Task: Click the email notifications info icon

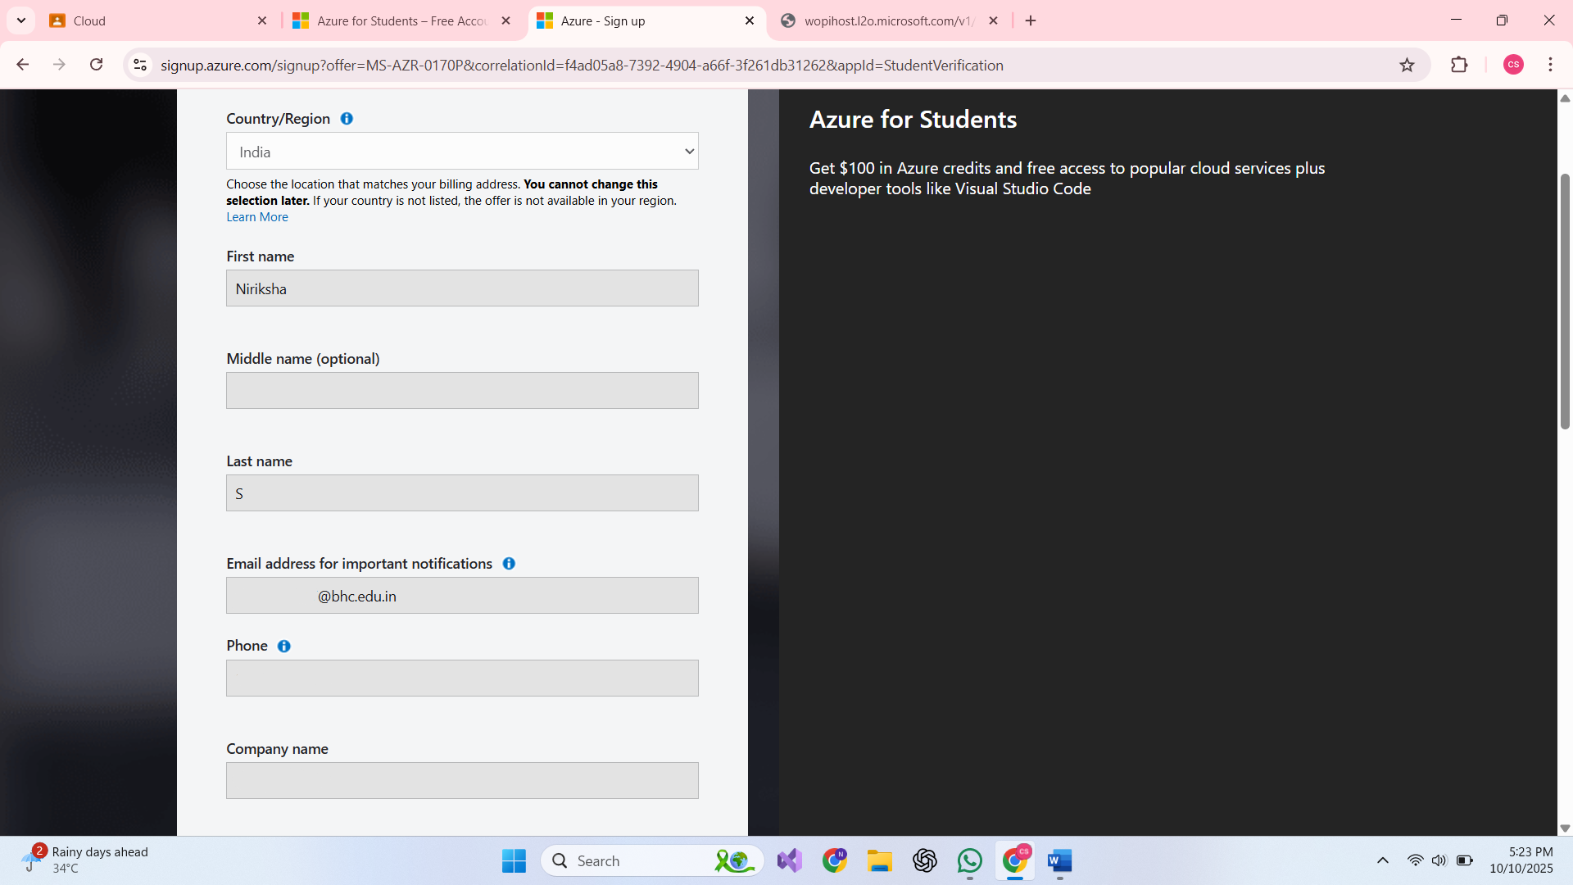Action: (509, 564)
